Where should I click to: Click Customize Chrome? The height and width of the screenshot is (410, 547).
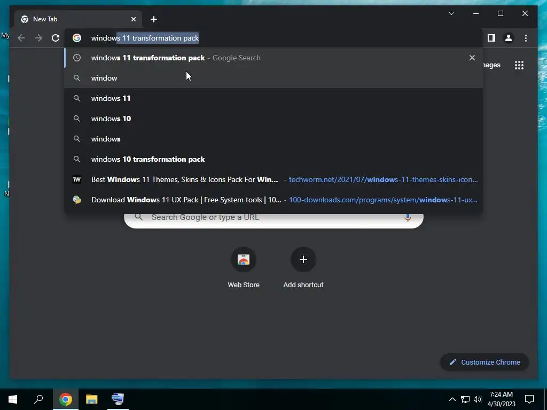point(485,362)
